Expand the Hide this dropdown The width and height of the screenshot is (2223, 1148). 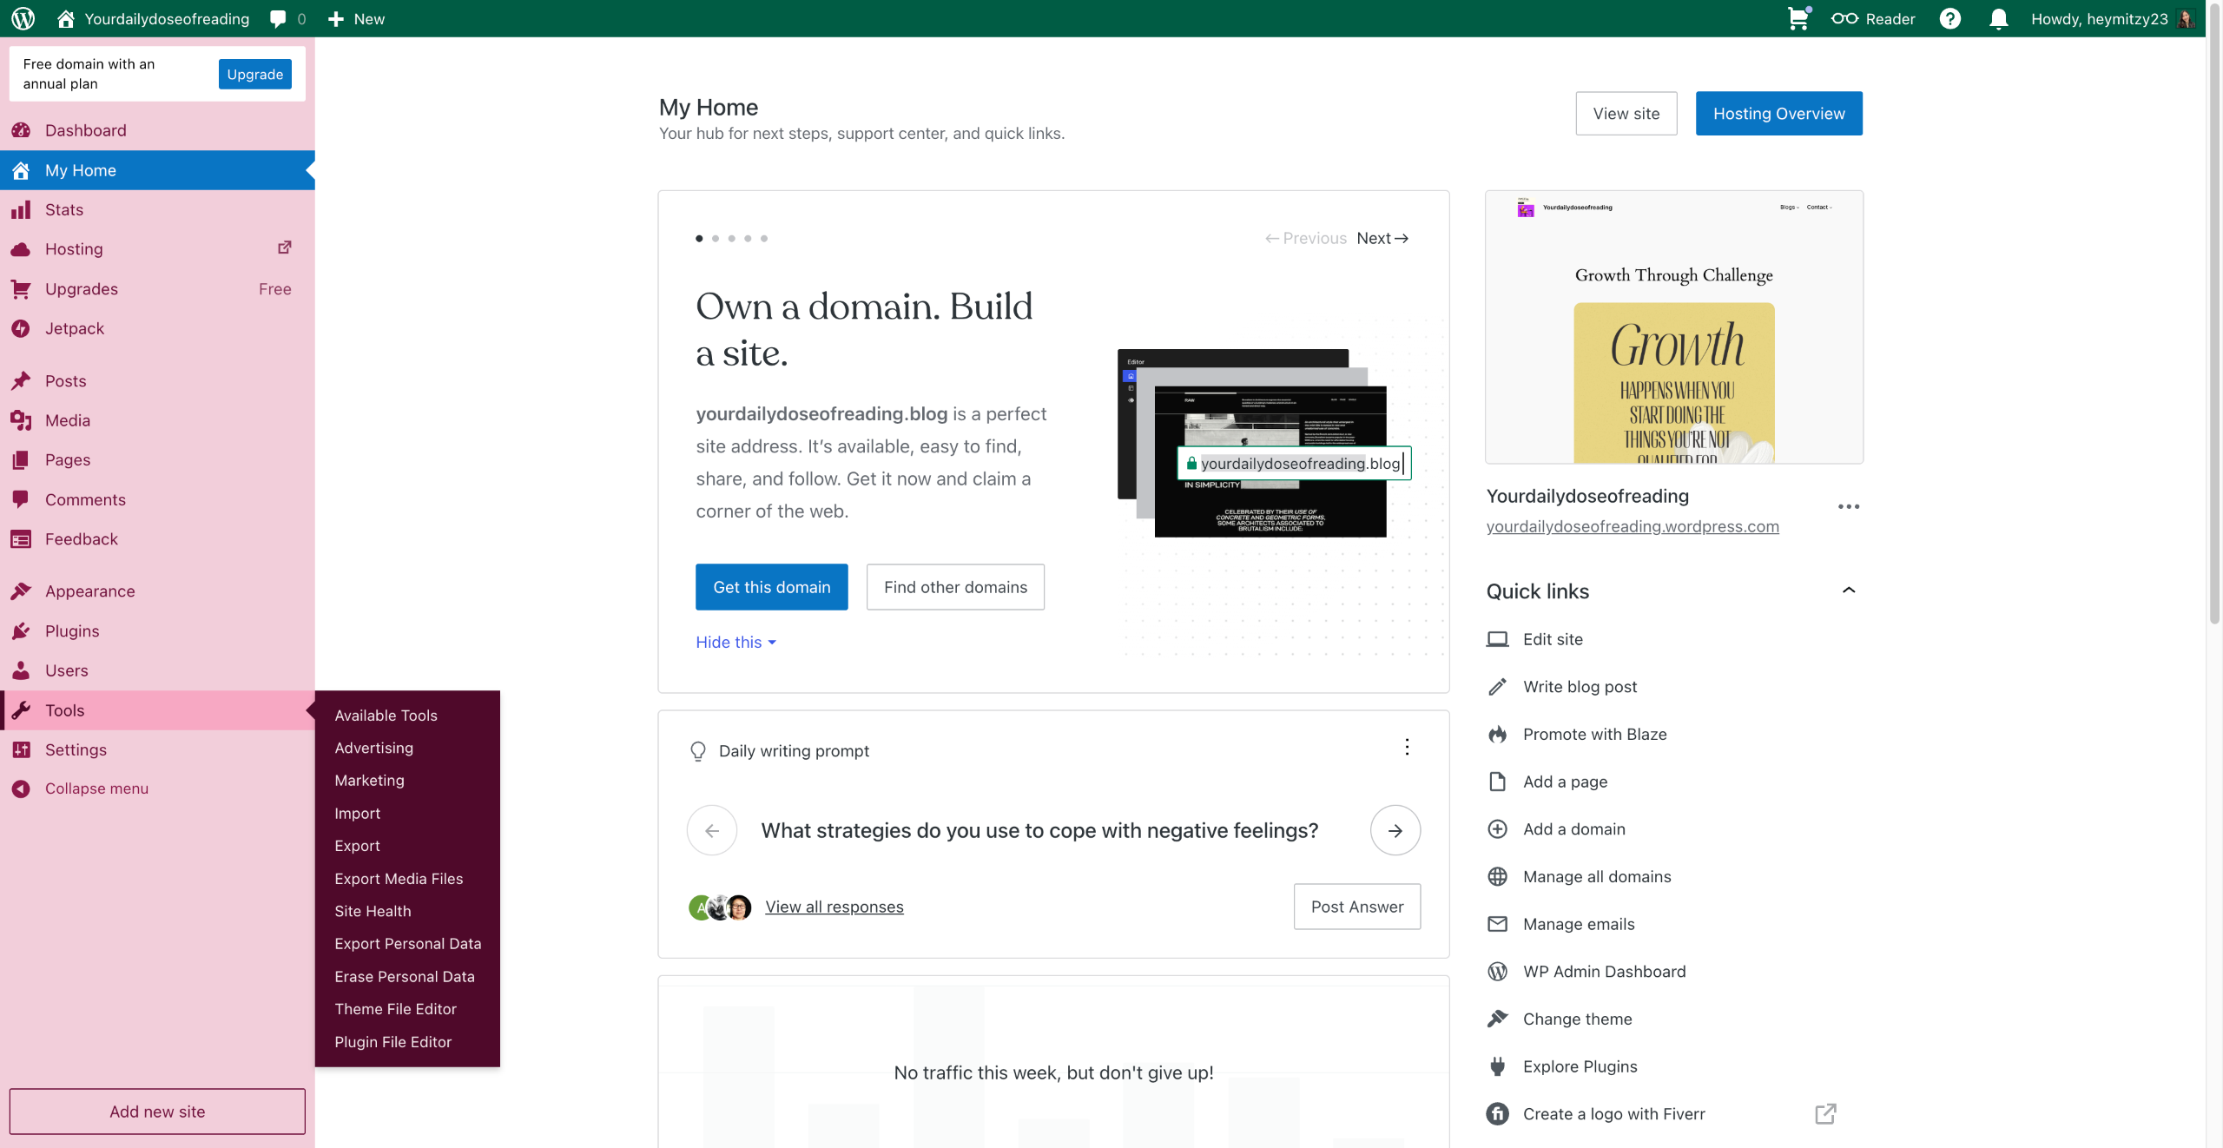coord(736,642)
